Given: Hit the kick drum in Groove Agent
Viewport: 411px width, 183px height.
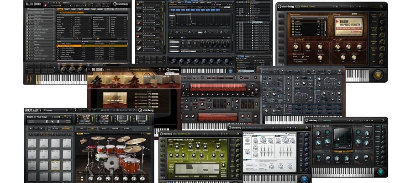Looking at the screenshot, I should (x=111, y=163).
